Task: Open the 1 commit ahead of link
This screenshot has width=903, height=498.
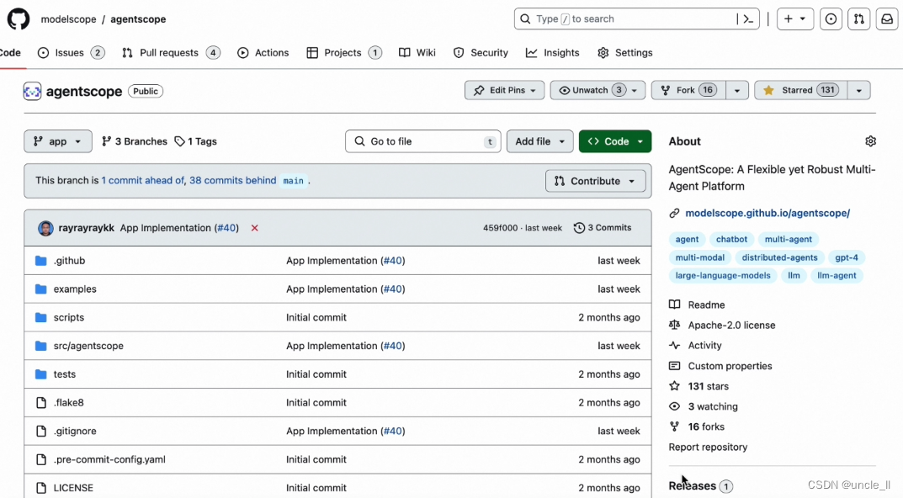Action: pyautogui.click(x=143, y=180)
